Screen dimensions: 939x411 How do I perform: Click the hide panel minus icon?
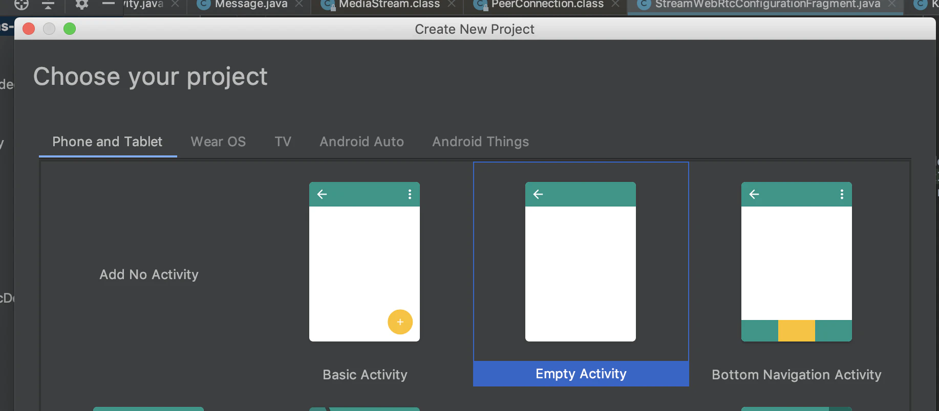click(109, 4)
